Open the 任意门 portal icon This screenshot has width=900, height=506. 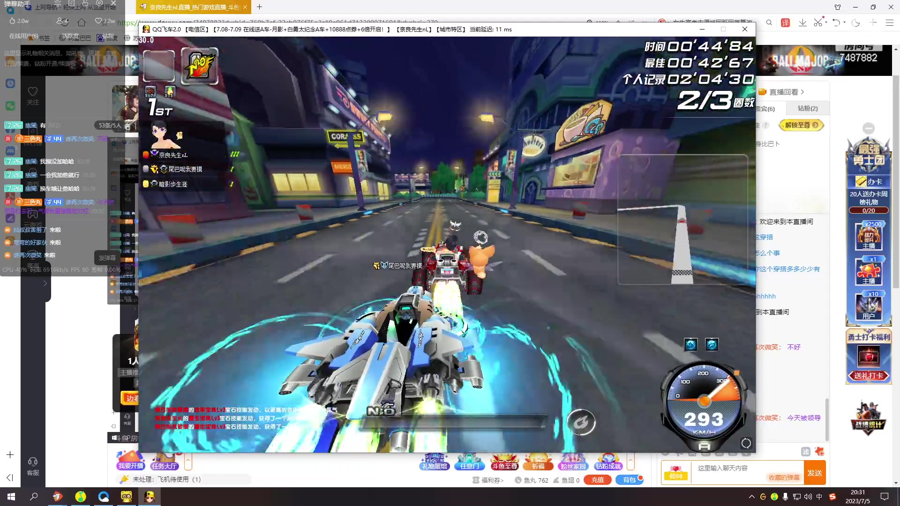click(x=470, y=461)
